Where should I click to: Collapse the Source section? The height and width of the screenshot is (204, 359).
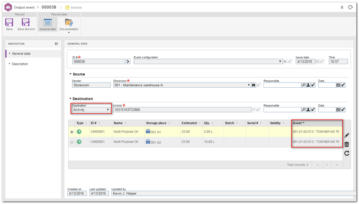point(71,74)
